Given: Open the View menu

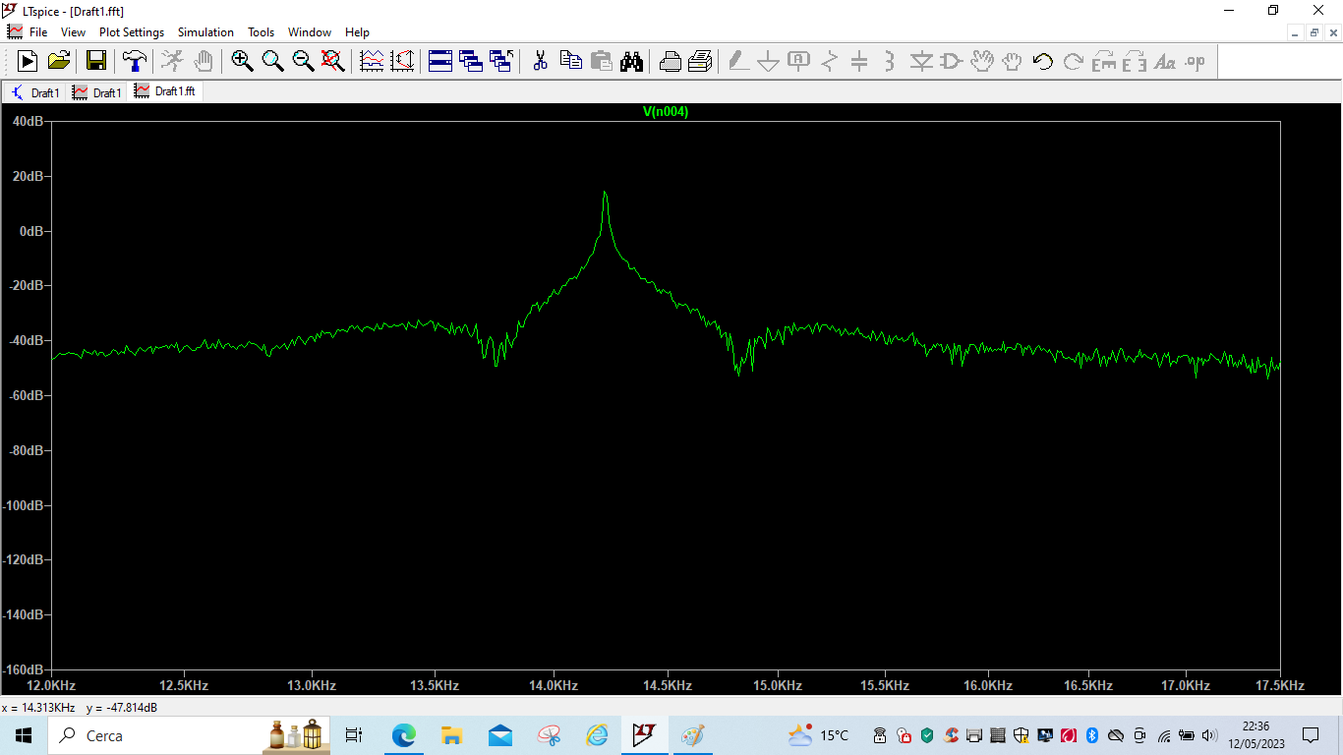Looking at the screenshot, I should (x=73, y=32).
